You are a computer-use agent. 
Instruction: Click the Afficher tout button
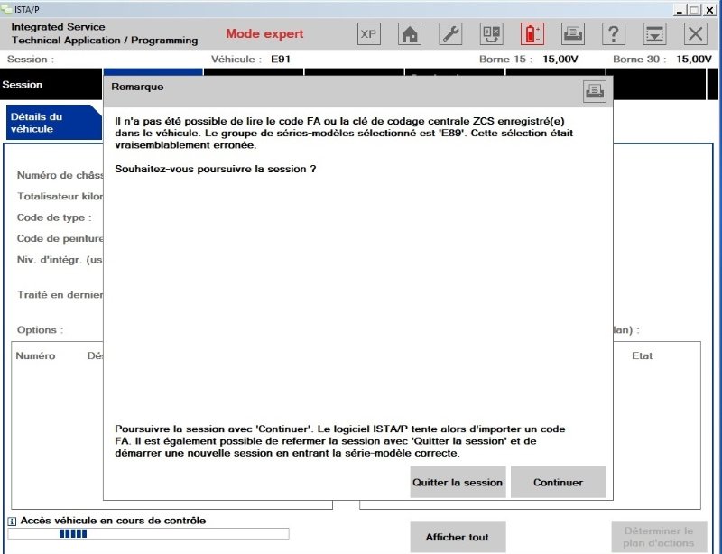click(x=458, y=537)
